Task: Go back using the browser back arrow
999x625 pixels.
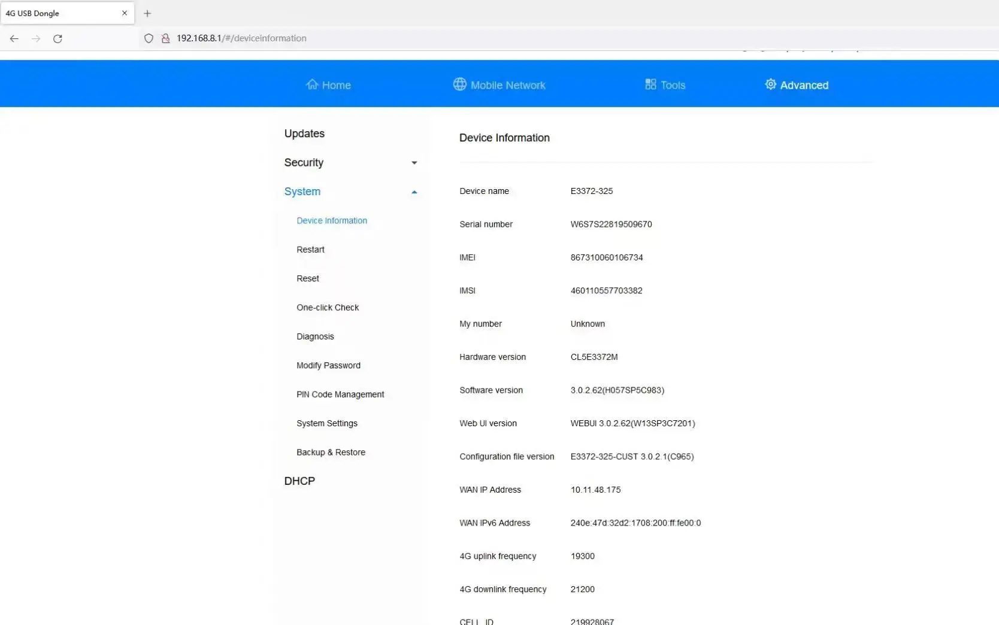Action: (14, 38)
